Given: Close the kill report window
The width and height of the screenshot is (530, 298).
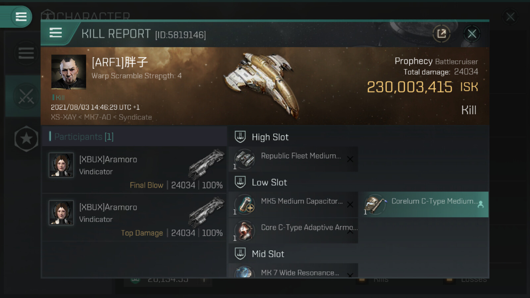Looking at the screenshot, I should click(x=472, y=33).
